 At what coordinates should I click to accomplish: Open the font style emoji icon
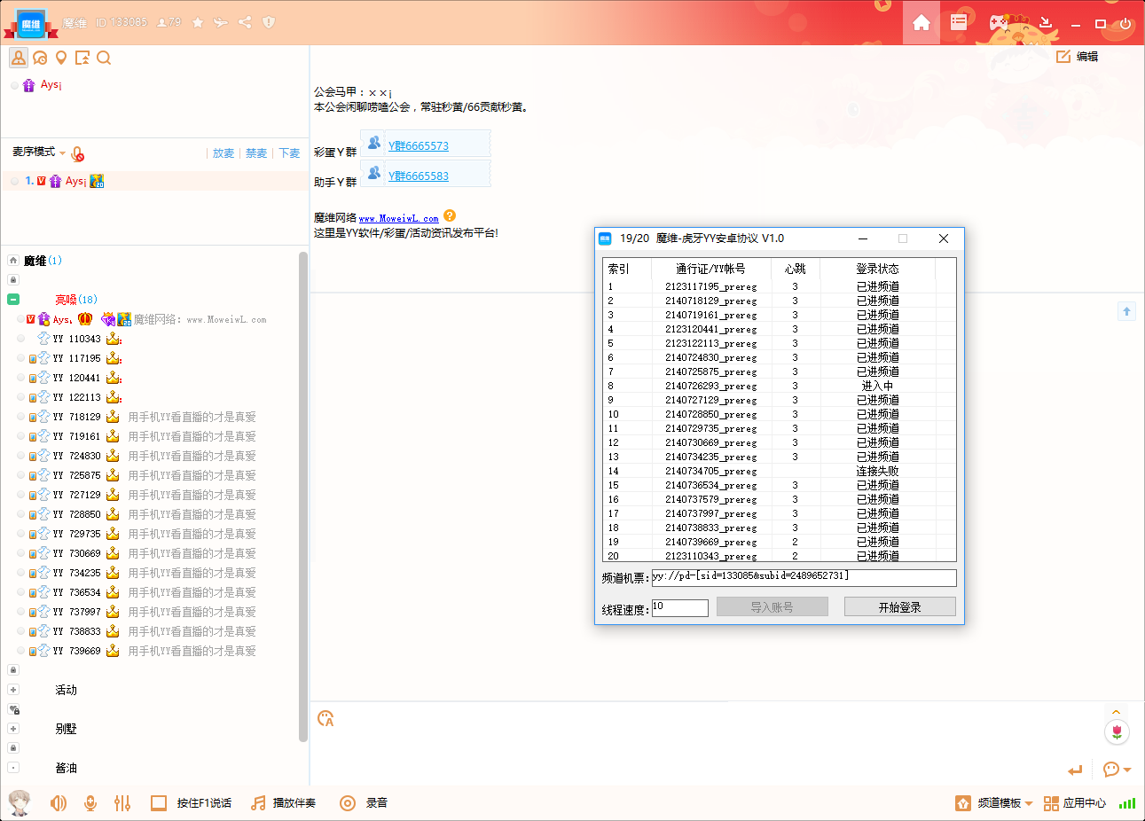(325, 718)
